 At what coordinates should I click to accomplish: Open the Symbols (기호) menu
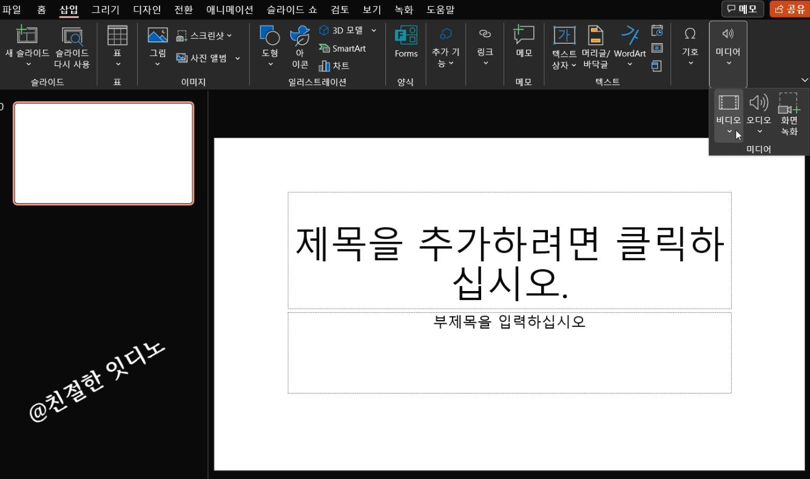(x=690, y=47)
